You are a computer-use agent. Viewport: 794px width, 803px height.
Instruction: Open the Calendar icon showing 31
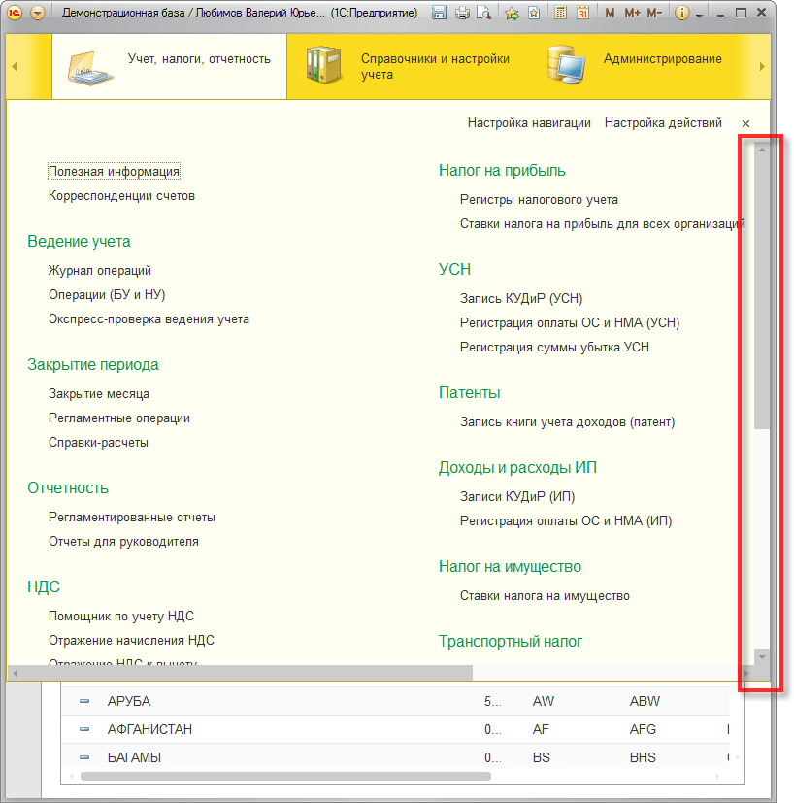tap(582, 13)
